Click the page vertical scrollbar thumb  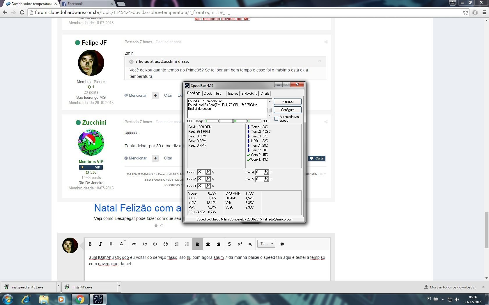486,230
